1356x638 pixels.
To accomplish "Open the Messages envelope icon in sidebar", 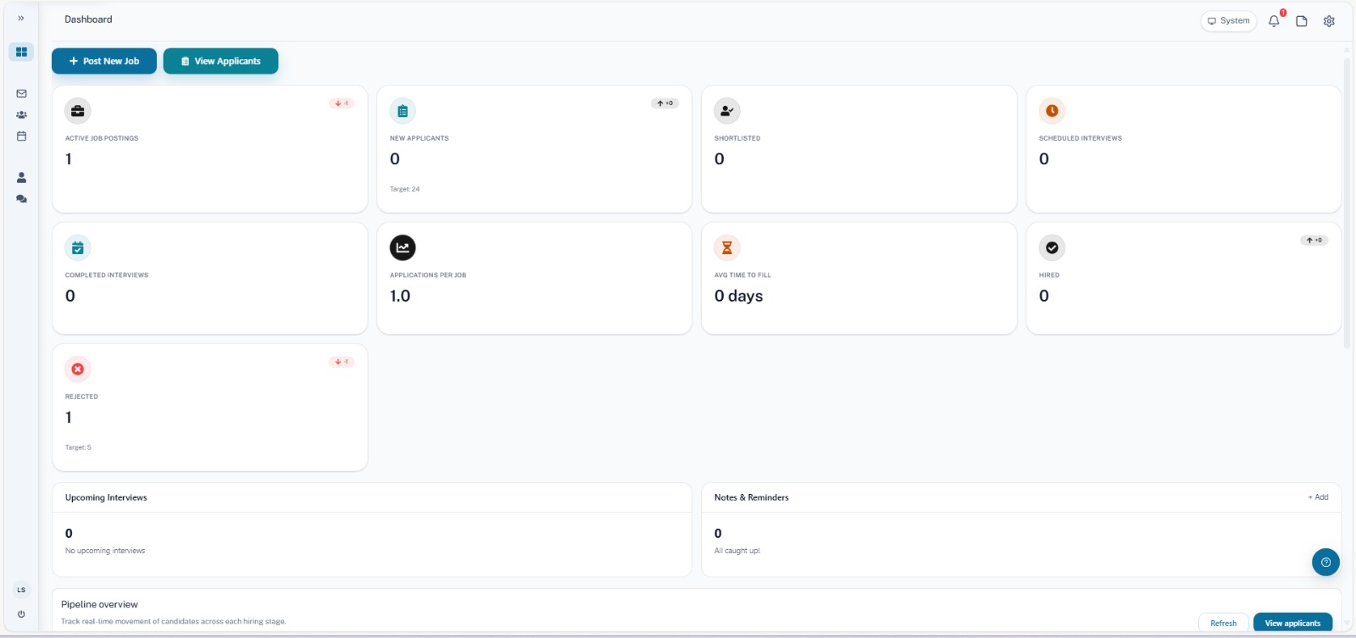I will (21, 93).
